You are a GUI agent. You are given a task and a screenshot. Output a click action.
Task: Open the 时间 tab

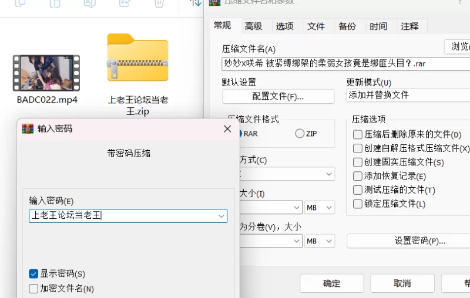pyautogui.click(x=378, y=26)
